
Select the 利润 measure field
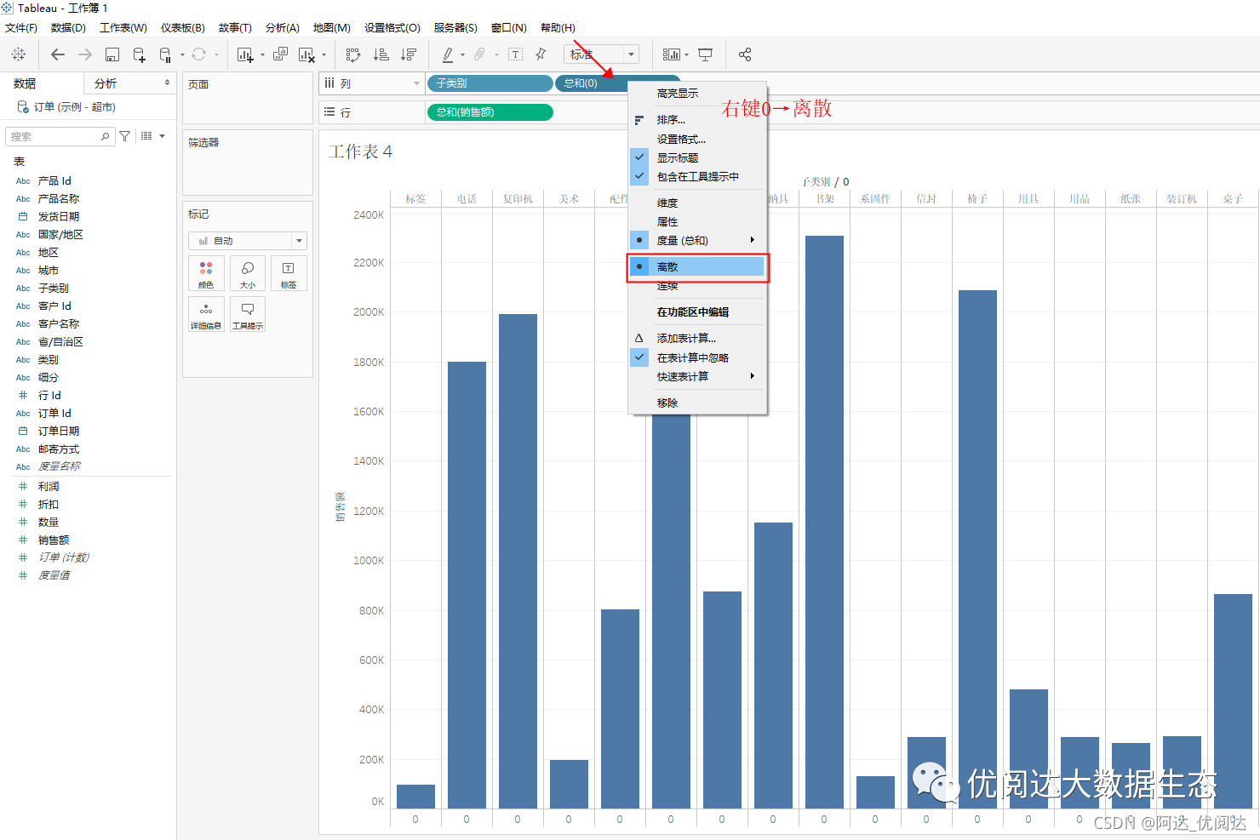click(49, 486)
